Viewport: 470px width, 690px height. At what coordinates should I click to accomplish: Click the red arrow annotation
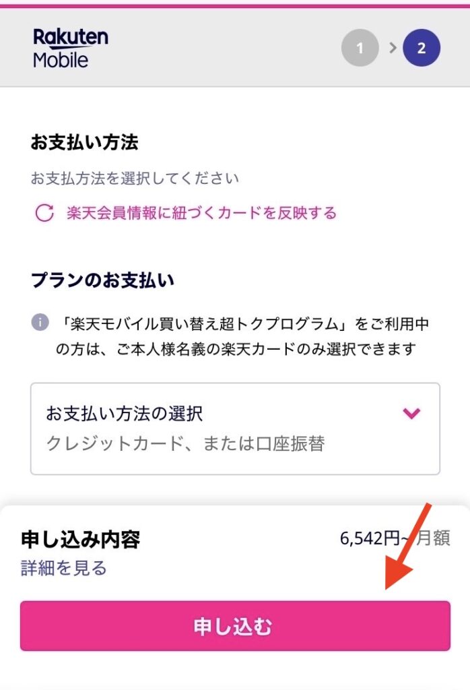pyautogui.click(x=409, y=545)
